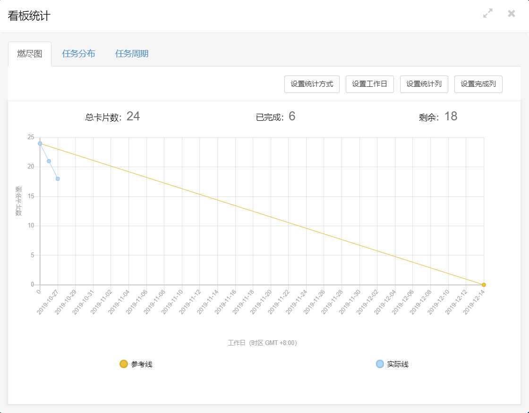
Task: Click the 参考线 legend label
Action: tap(142, 364)
